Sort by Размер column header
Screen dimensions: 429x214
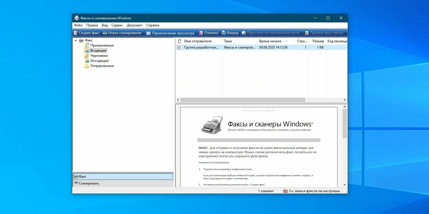pyautogui.click(x=317, y=41)
